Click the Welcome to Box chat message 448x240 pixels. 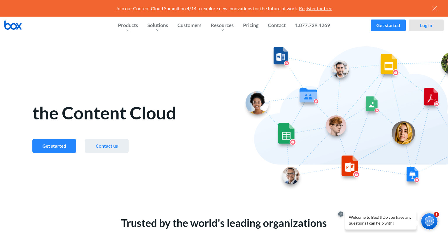pyautogui.click(x=381, y=220)
